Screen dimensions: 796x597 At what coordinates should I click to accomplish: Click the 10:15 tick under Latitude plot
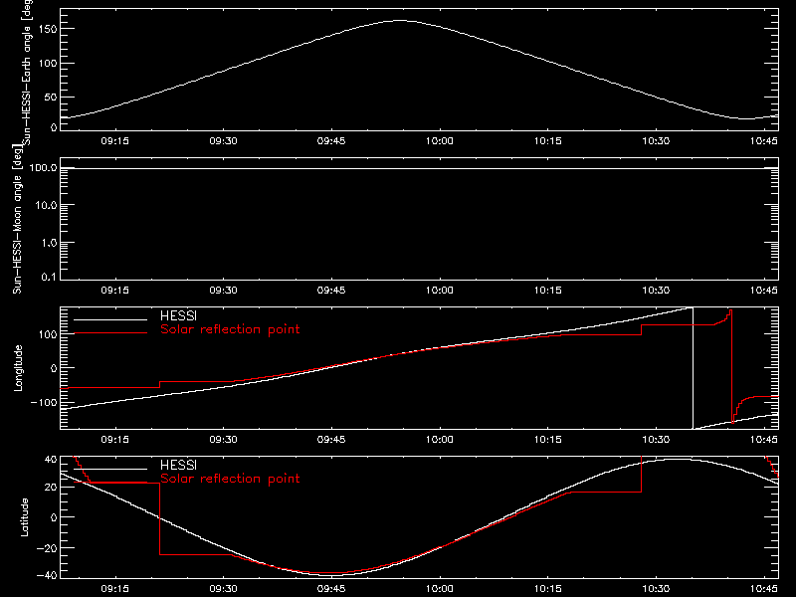pyautogui.click(x=548, y=588)
